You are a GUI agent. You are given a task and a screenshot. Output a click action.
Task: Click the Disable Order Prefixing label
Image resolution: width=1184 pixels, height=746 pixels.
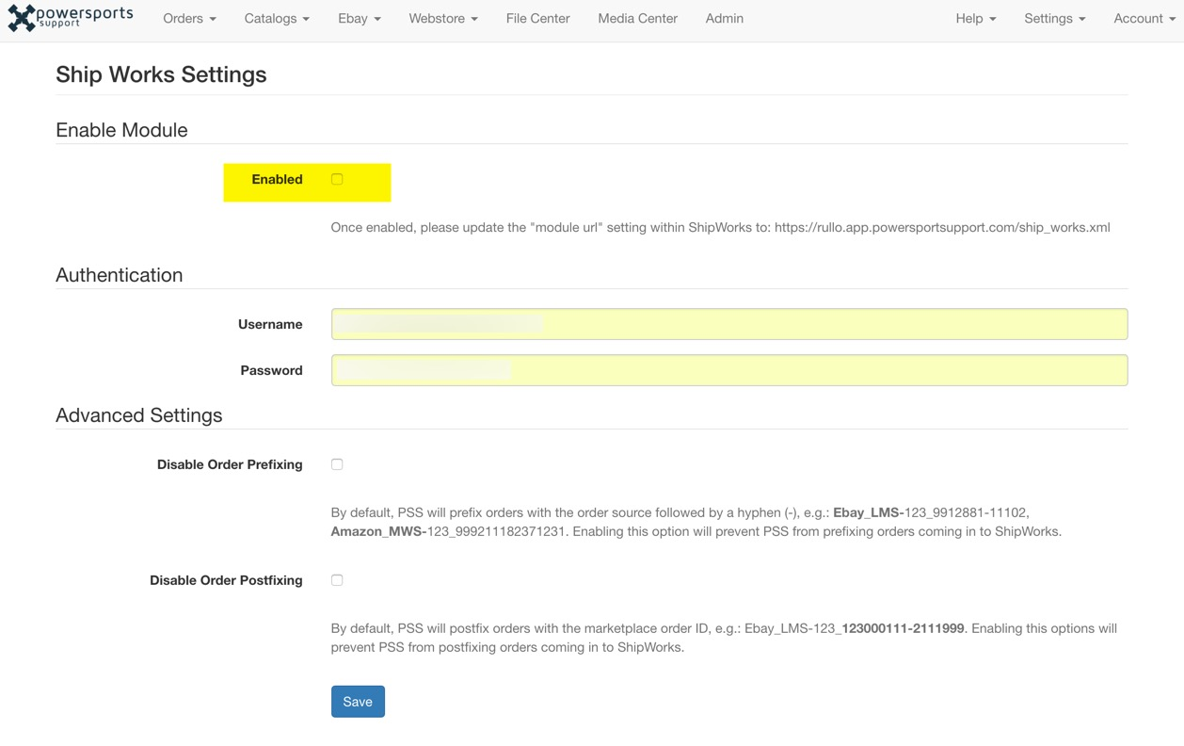(230, 464)
